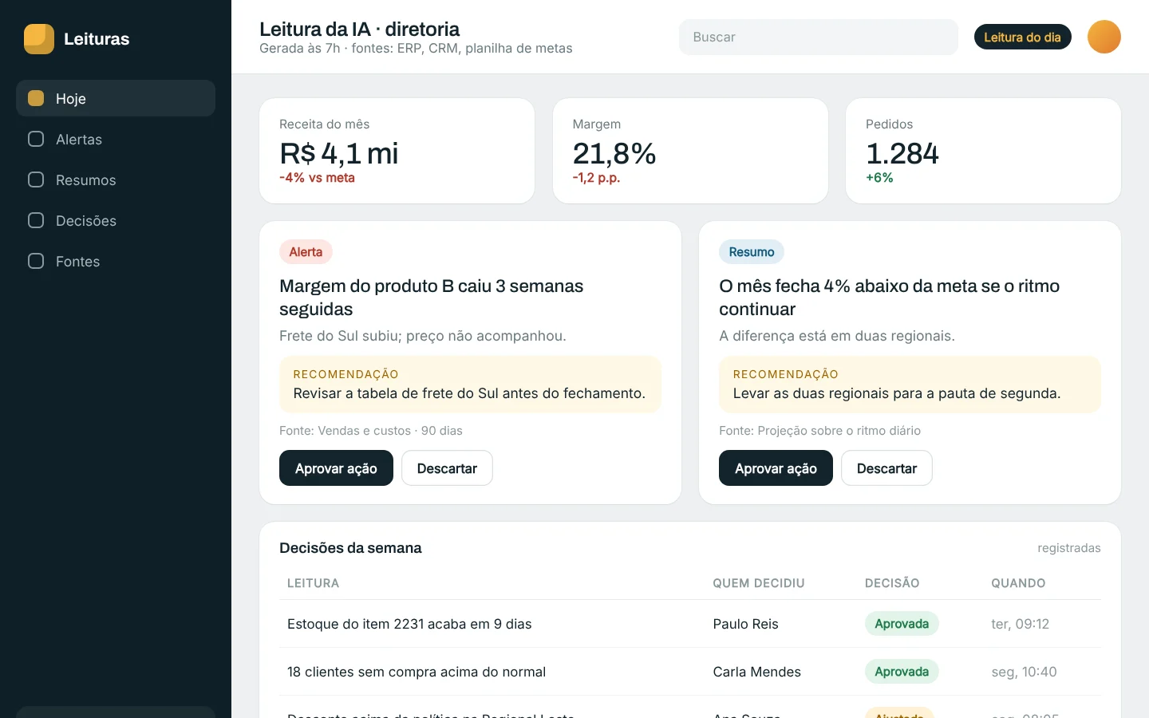Open Resumos in the sidebar
The image size is (1149, 718).
point(116,179)
